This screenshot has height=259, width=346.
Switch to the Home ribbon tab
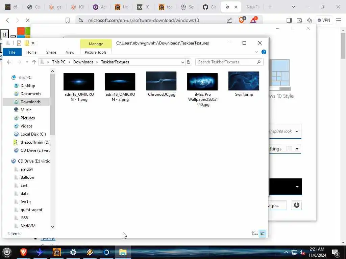click(x=31, y=52)
